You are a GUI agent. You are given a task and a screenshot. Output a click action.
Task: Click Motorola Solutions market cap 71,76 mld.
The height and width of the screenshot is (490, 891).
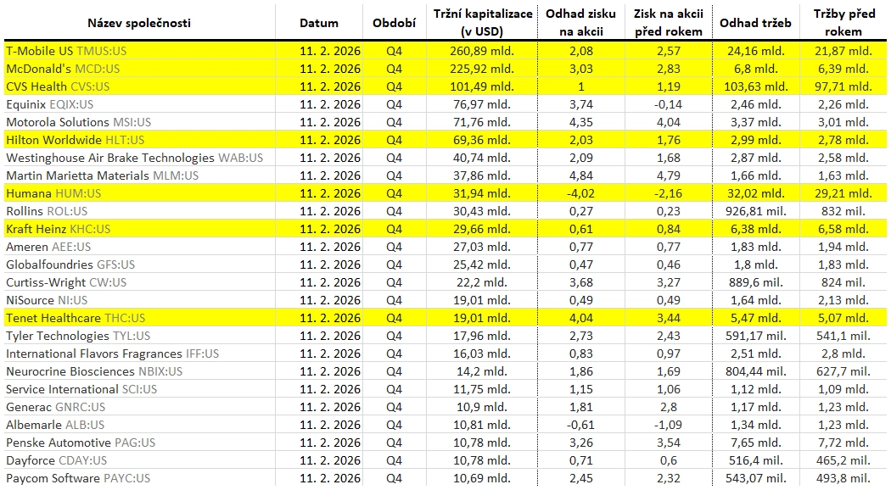(x=482, y=122)
